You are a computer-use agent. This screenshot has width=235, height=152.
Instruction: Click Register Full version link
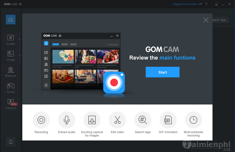(x=185, y=4)
